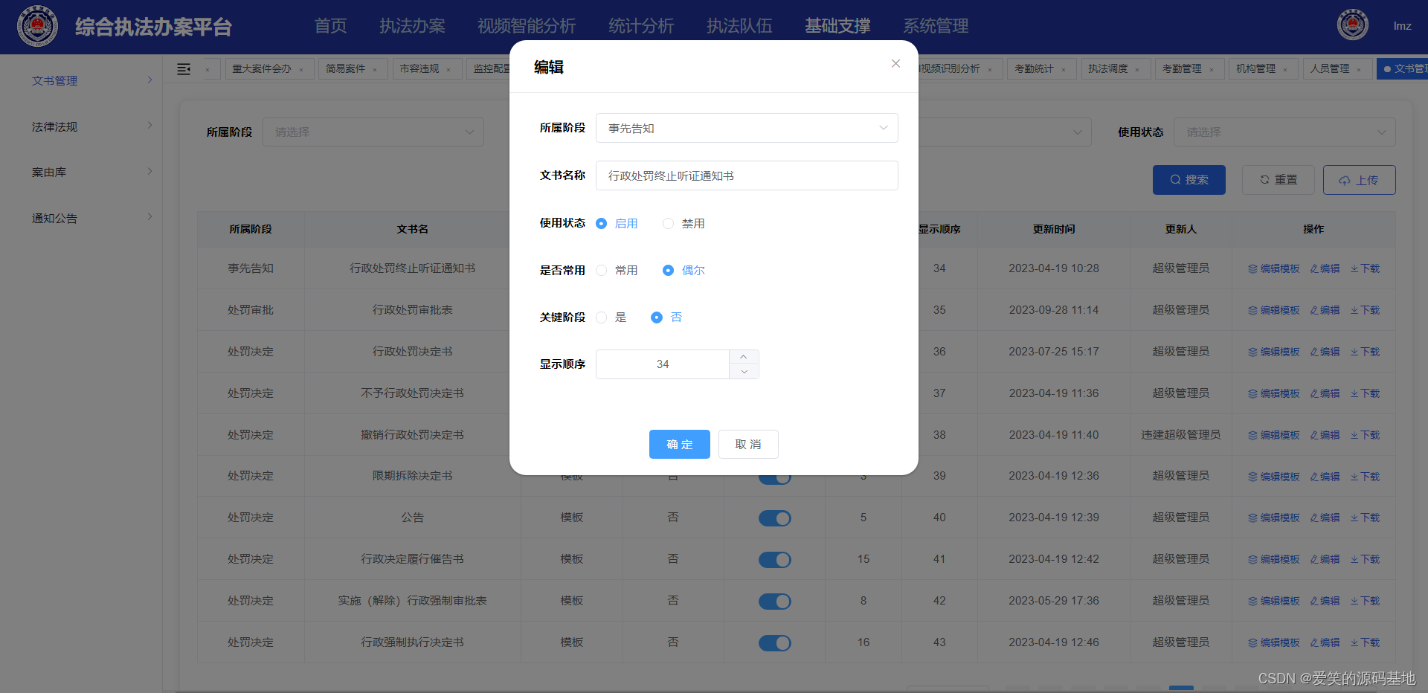Open the user avatar in the top right

coord(1352,25)
